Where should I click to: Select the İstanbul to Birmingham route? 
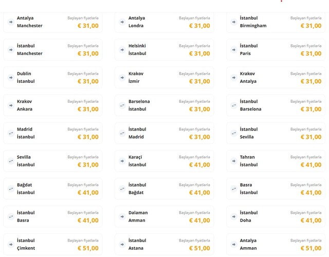(x=276, y=22)
